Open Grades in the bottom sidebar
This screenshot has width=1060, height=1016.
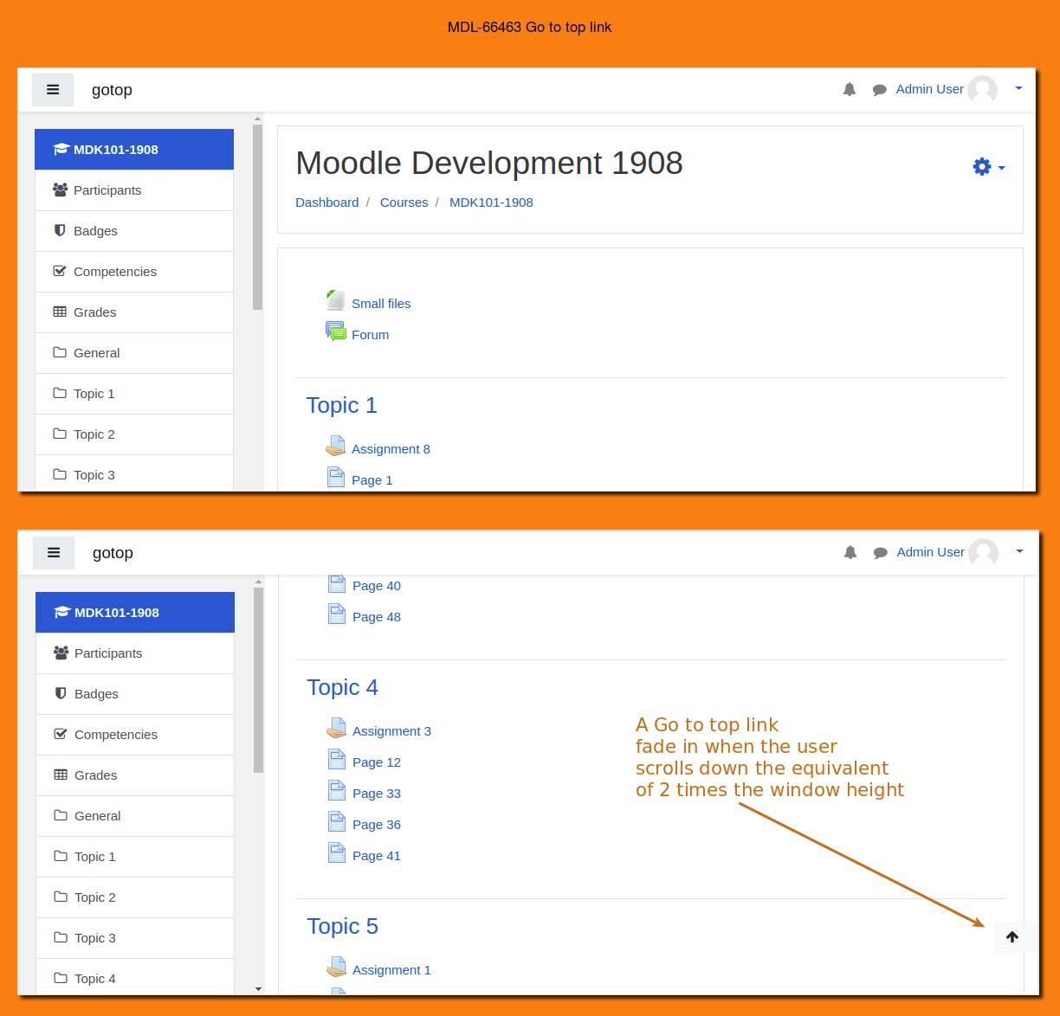click(135, 775)
